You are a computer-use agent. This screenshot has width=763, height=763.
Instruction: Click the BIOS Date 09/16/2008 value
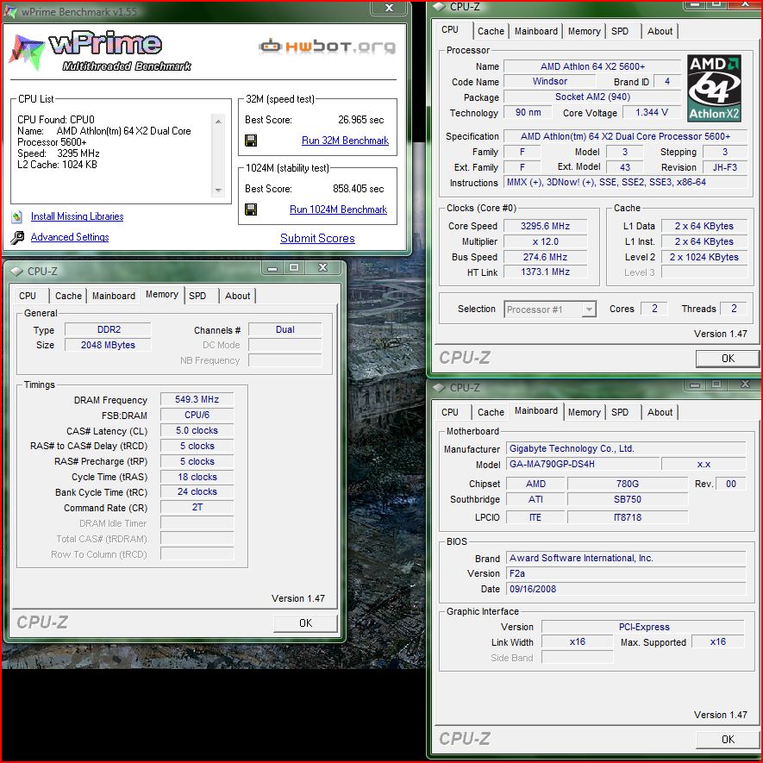(626, 590)
